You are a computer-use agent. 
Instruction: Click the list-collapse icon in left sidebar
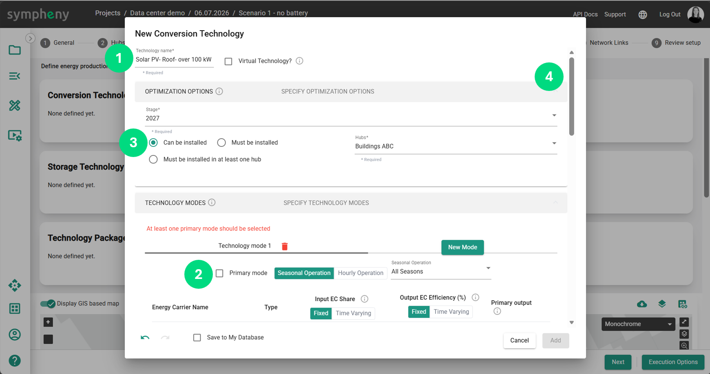[15, 76]
